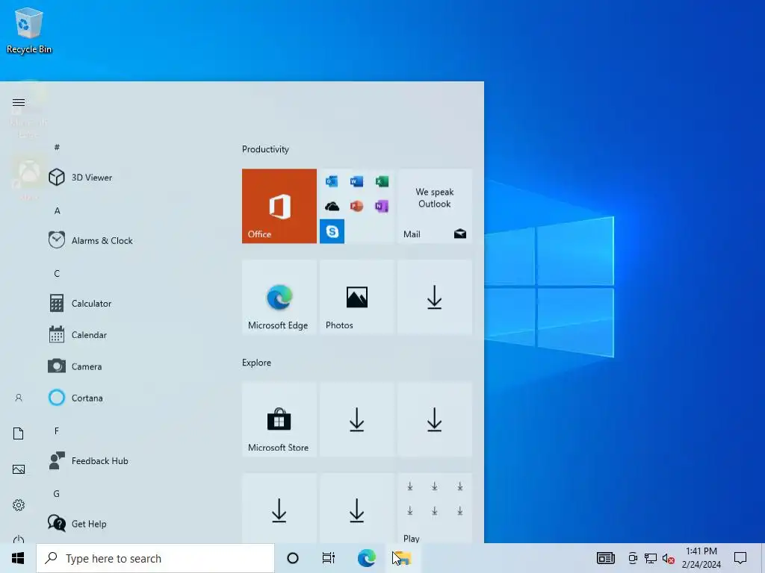Open Excel from the Office tile group
The image size is (765, 573).
click(x=382, y=181)
